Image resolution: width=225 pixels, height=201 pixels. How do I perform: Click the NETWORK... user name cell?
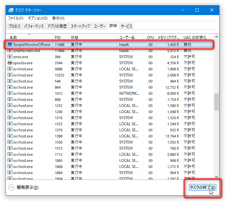click(x=130, y=93)
